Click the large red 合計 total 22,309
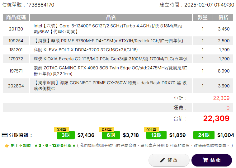 216,118
